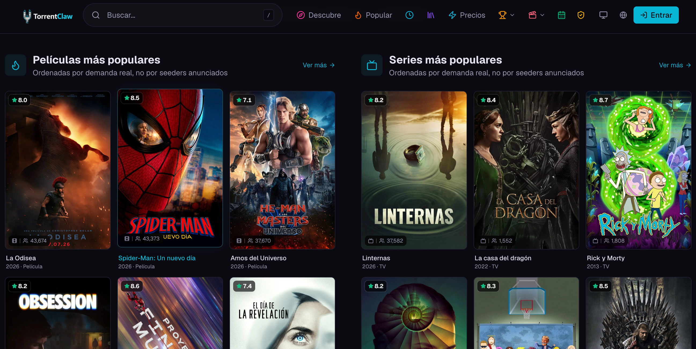Click Ver más for popular movies
This screenshot has height=349, width=696.
[x=318, y=65]
